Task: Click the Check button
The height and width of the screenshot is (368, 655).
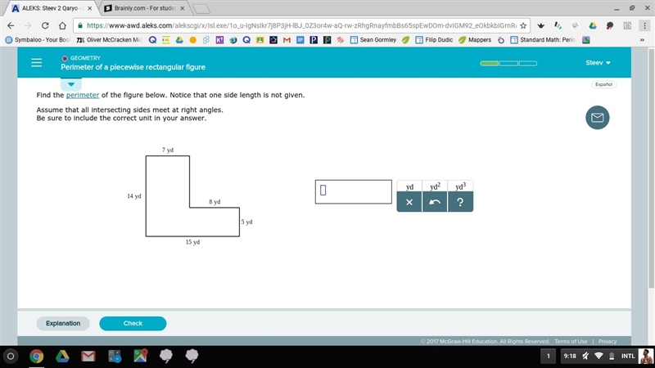Action: pos(133,323)
